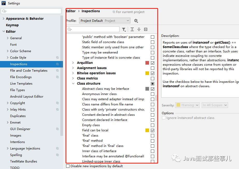Click the inspections search magnifier icon

click(69, 29)
